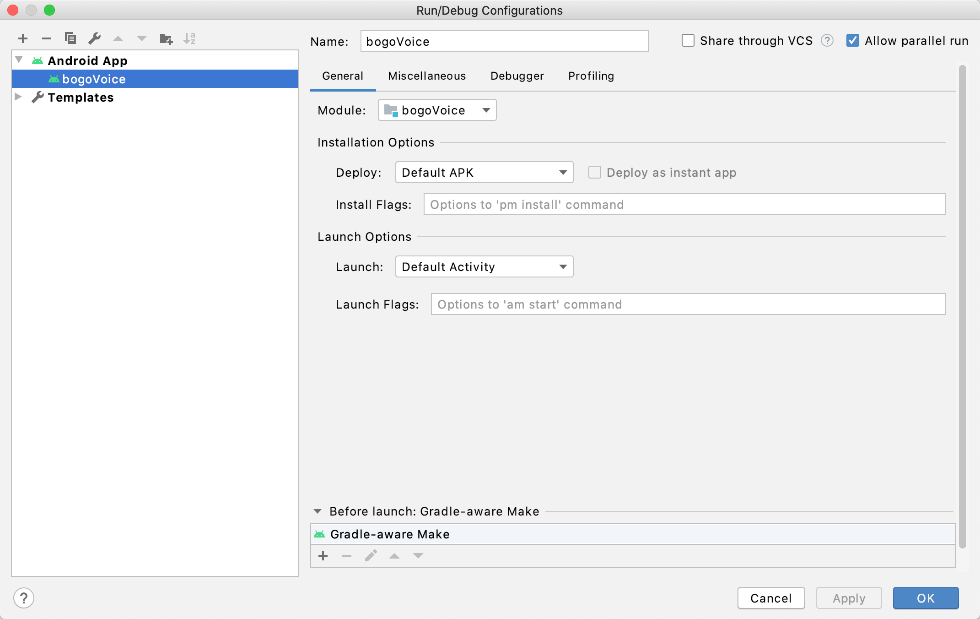Open the Module dropdown

[x=437, y=110]
